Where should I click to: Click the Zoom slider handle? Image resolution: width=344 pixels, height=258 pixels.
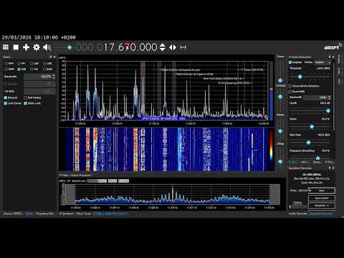(280, 80)
